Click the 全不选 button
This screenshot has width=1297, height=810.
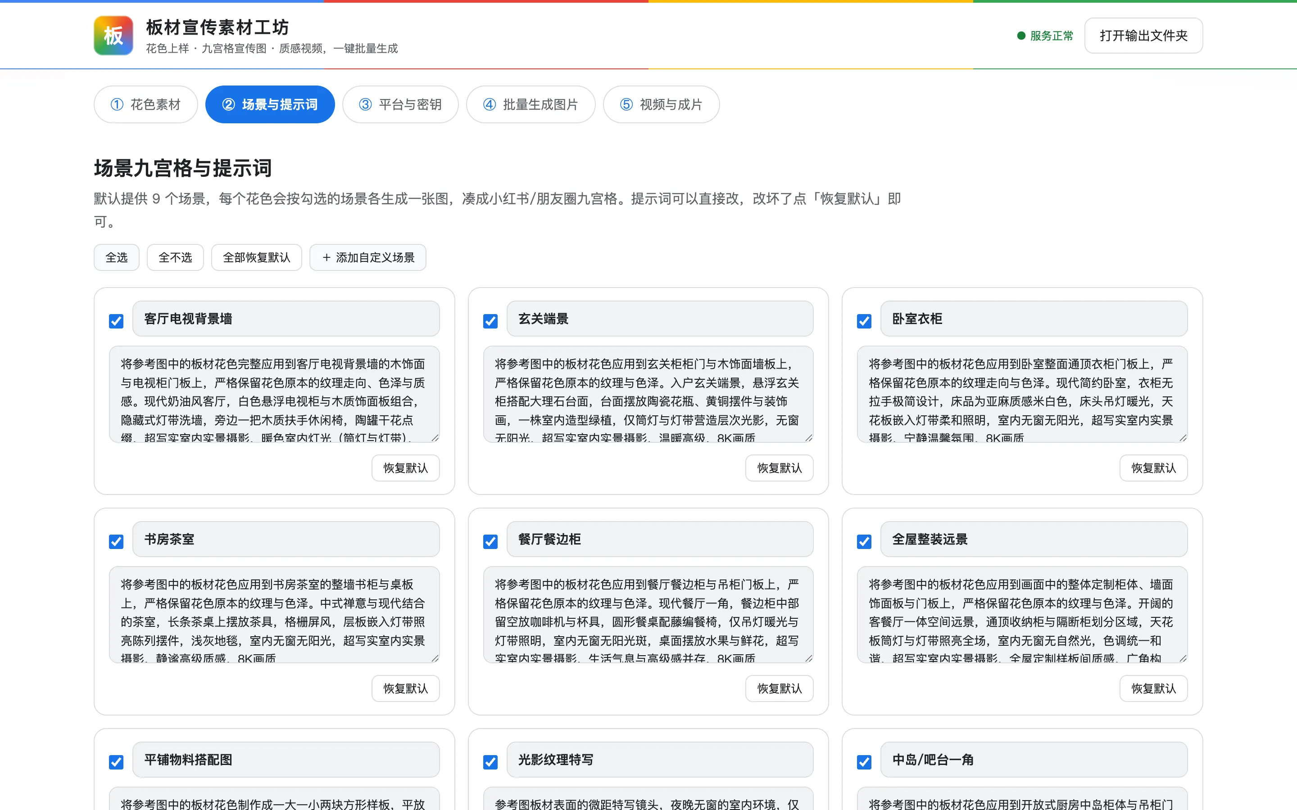coord(175,258)
